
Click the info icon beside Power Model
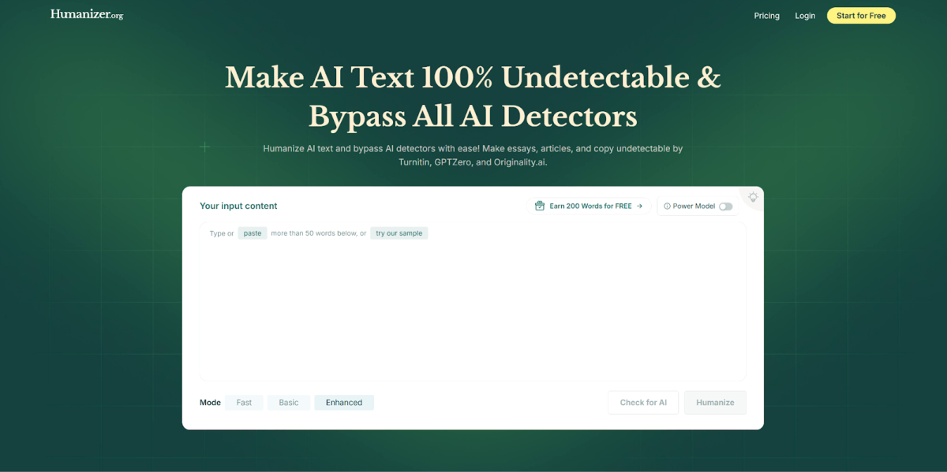coord(667,206)
